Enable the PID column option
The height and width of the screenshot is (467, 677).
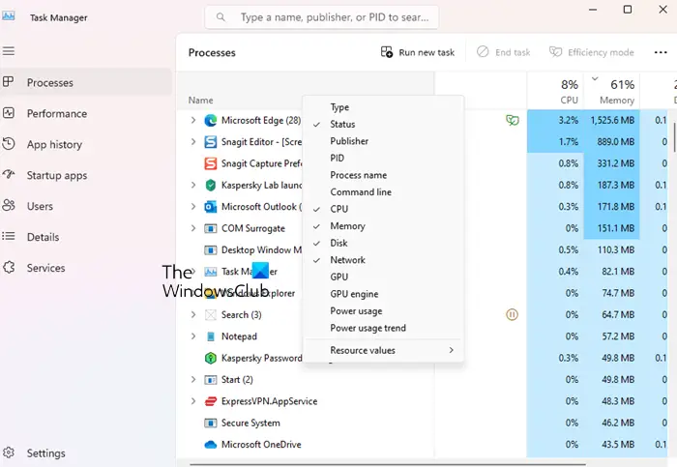(384, 158)
